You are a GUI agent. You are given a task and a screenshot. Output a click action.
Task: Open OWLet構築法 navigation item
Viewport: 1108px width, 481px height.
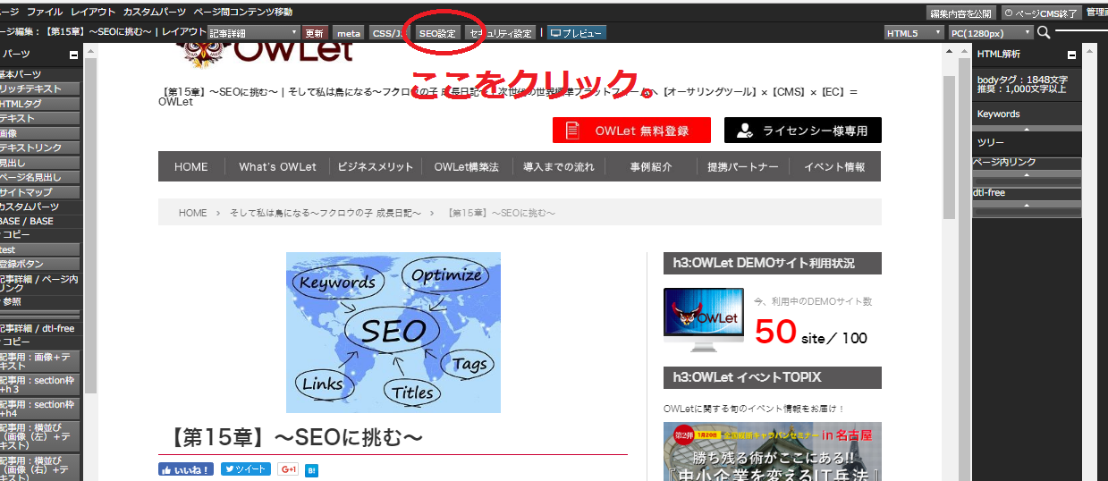(467, 166)
